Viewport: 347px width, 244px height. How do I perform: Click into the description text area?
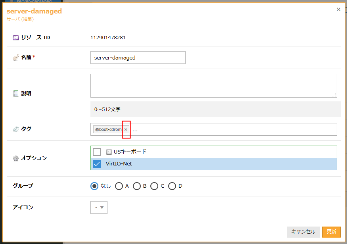tap(213, 85)
